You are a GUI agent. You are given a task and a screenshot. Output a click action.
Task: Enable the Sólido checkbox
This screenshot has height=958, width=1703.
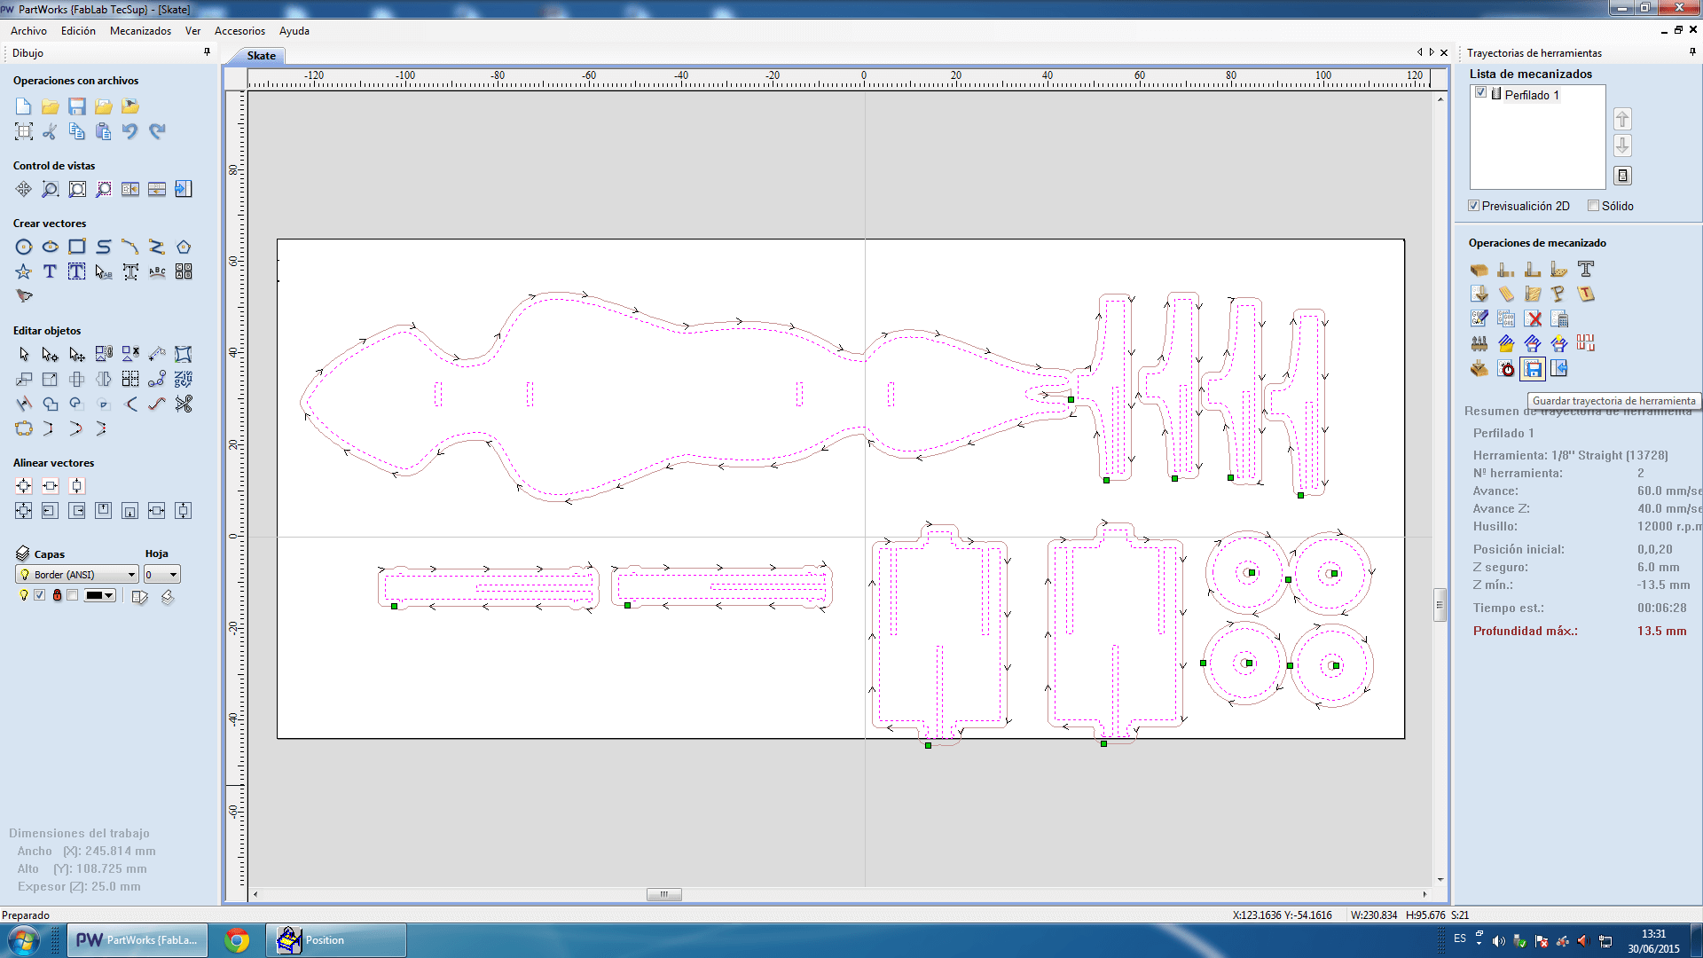pos(1594,206)
